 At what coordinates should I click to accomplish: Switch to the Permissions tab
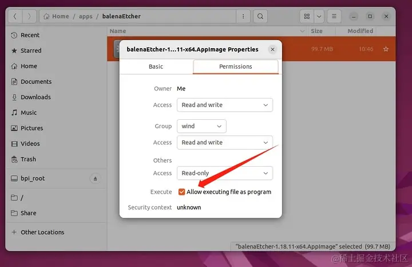pos(236,66)
